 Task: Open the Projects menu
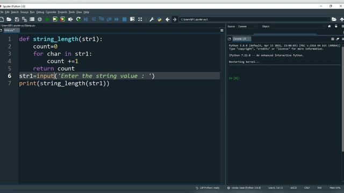(x=62, y=12)
